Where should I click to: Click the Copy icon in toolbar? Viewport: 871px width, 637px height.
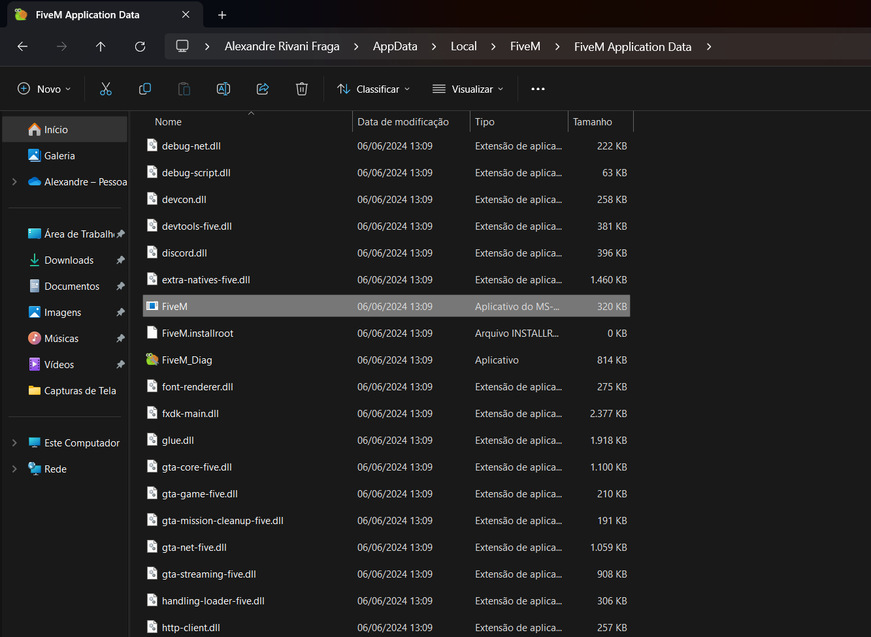coord(145,89)
